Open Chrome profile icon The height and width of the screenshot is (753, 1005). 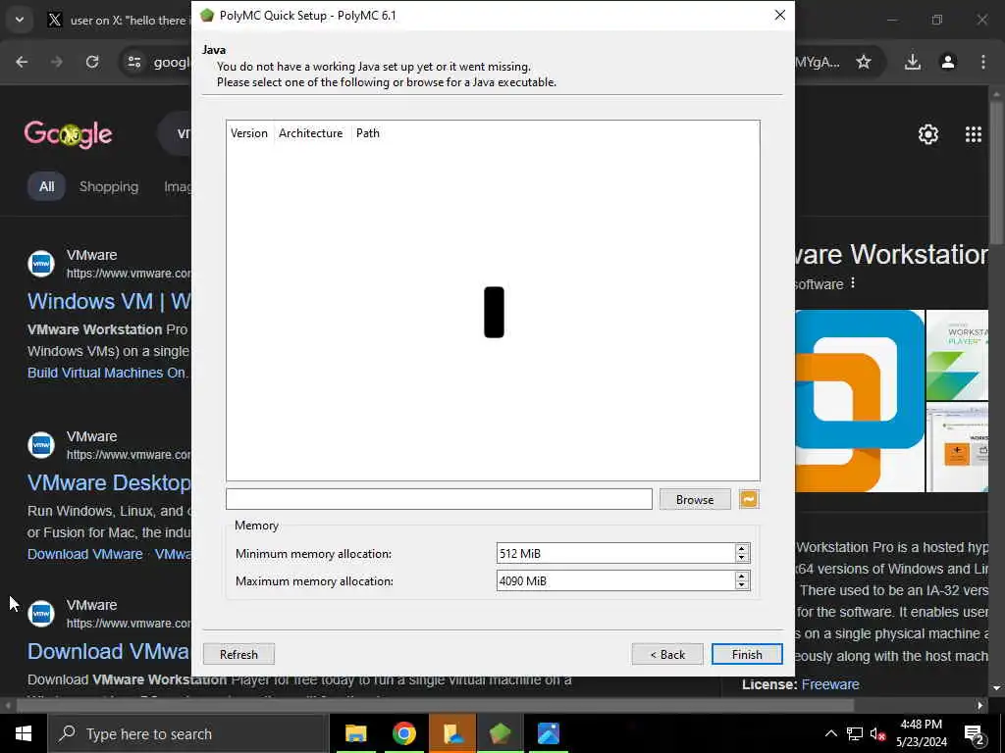coord(948,62)
